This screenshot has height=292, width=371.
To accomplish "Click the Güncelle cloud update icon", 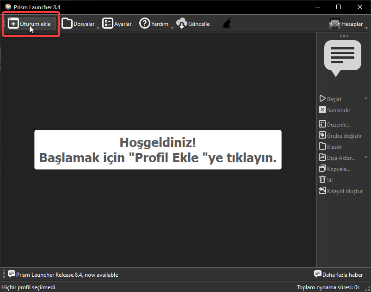I will pyautogui.click(x=182, y=24).
